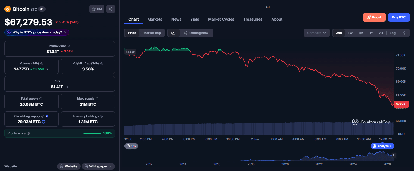Click the 67.27K current price label

[x=401, y=104]
